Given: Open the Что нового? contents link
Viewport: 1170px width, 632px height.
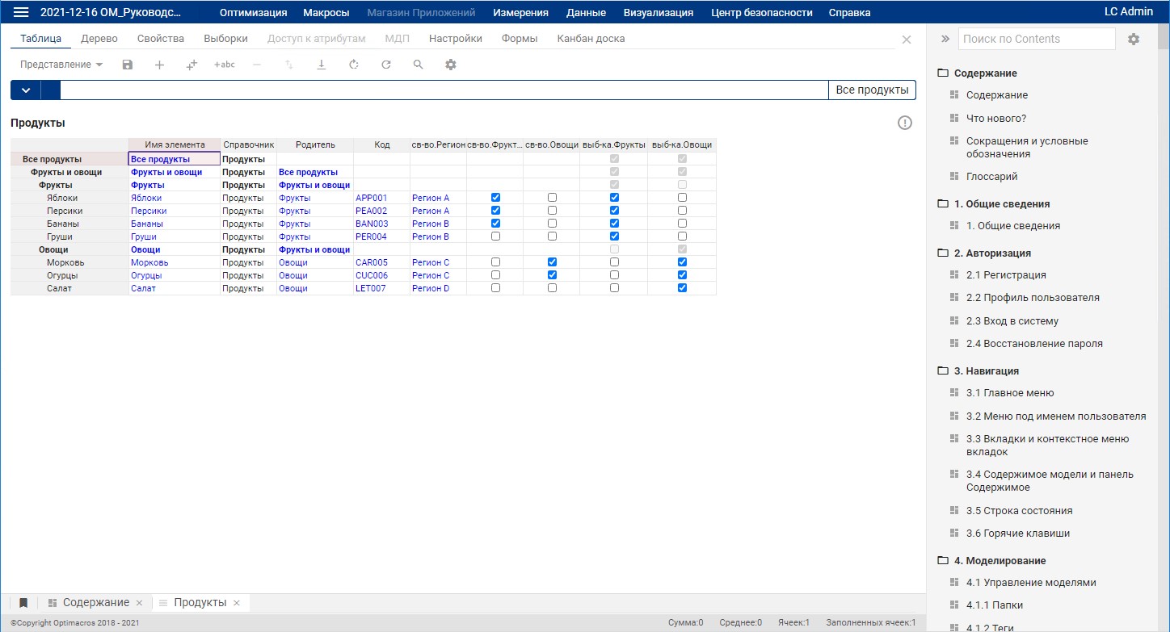Looking at the screenshot, I should (996, 118).
